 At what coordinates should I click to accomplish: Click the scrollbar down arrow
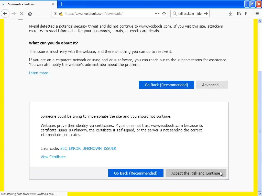(260, 194)
